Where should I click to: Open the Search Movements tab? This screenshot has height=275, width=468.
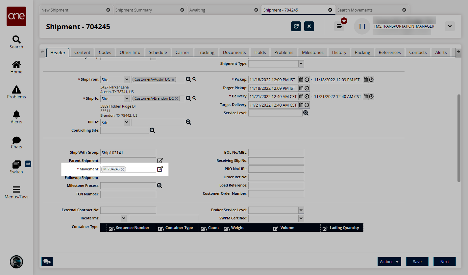(355, 10)
